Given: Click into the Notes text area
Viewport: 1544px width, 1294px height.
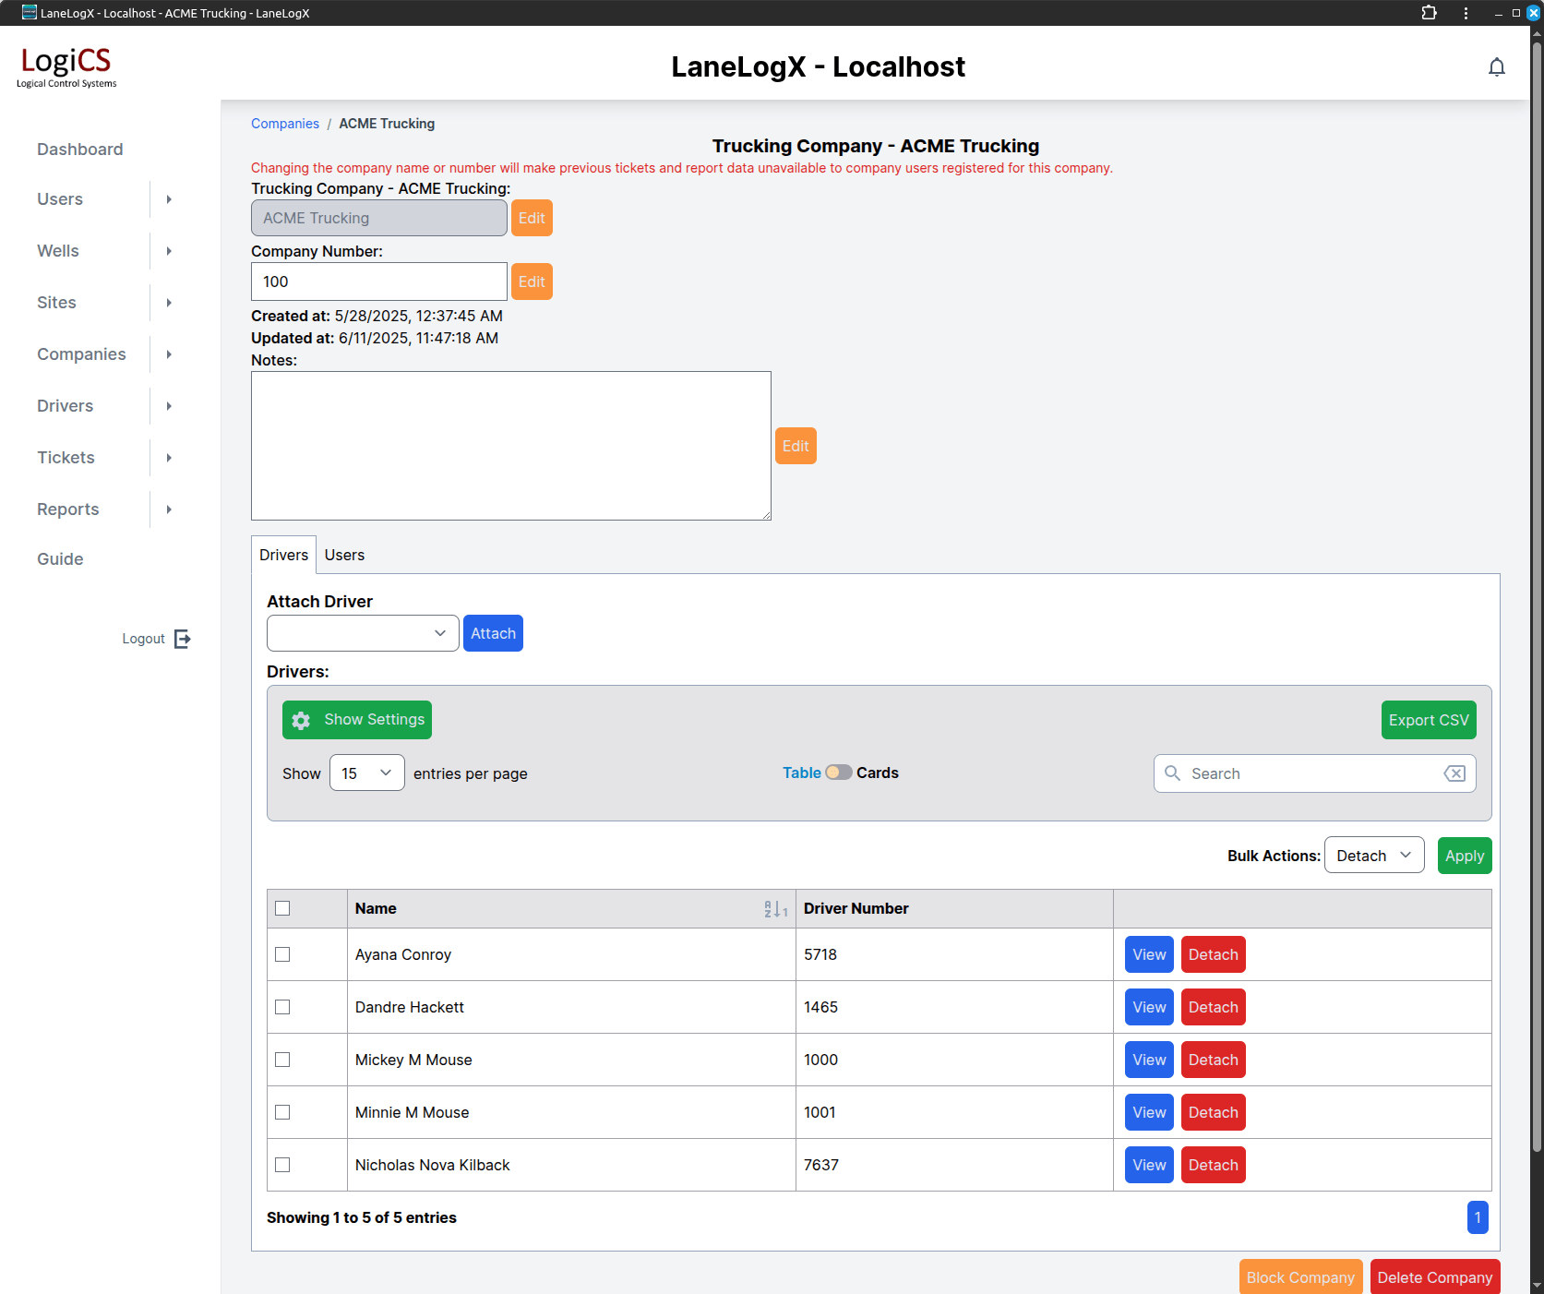Looking at the screenshot, I should click(x=510, y=446).
